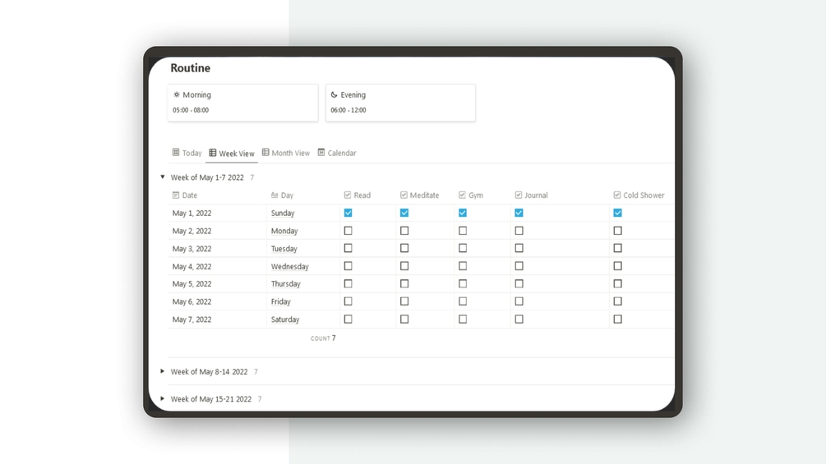Viewport: 826px width, 464px height.
Task: Click the 05:00 - 08:00 time text
Action: click(191, 110)
